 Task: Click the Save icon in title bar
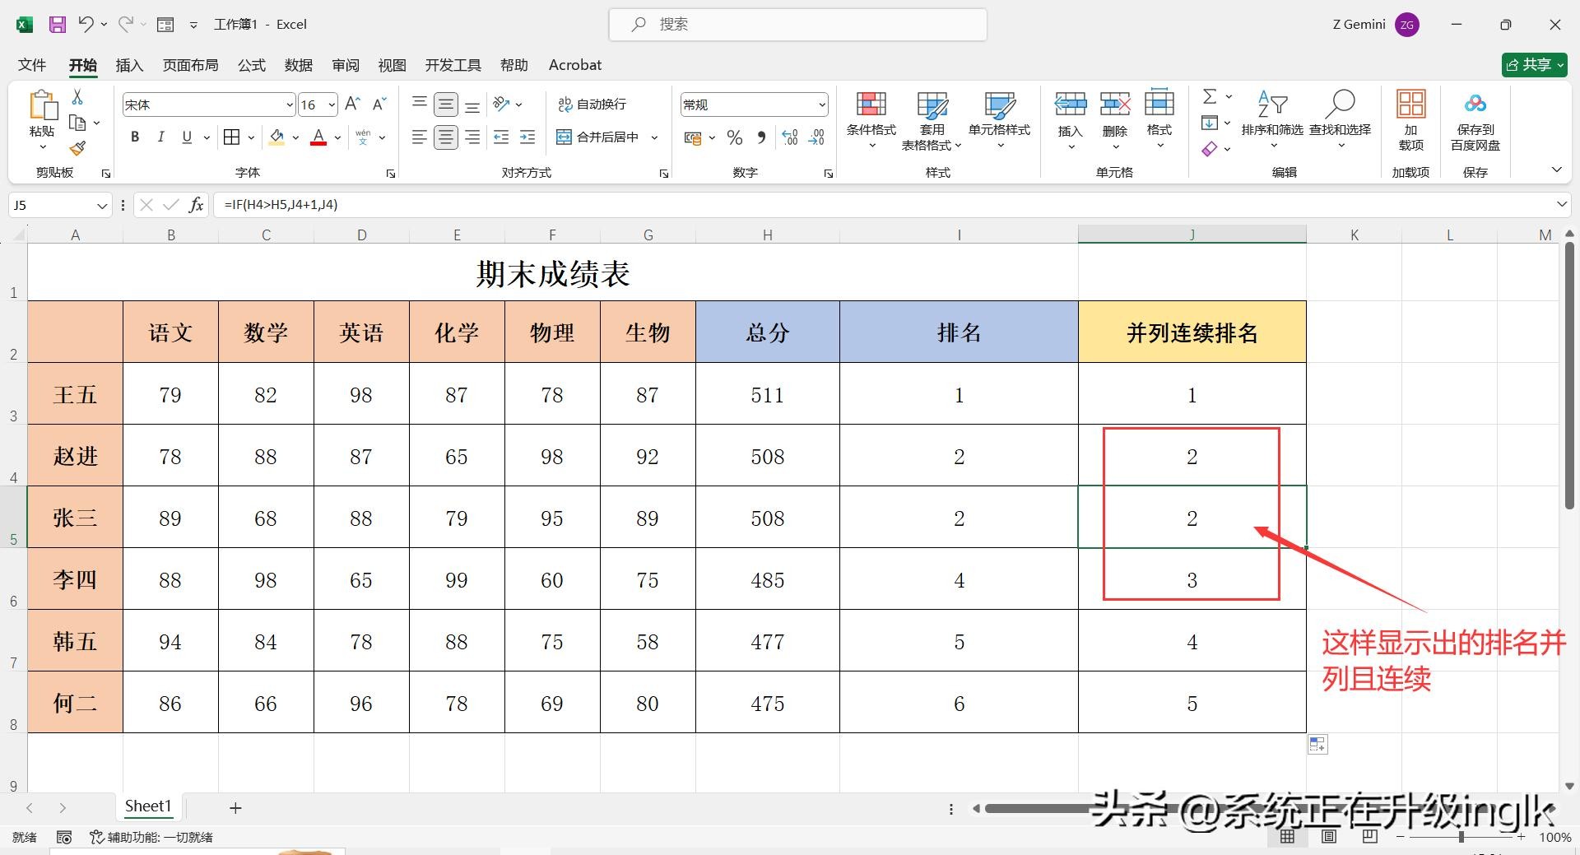58,25
